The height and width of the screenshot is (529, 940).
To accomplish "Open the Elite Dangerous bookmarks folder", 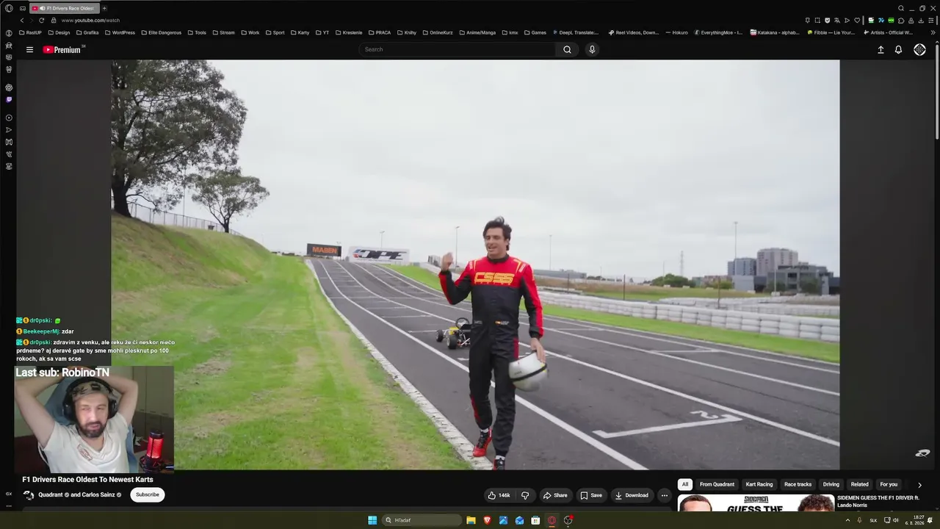I will [x=161, y=32].
